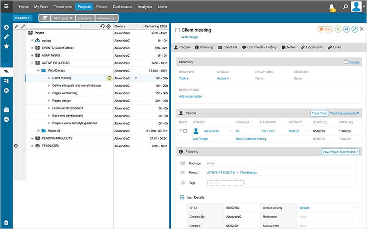Click the pause icon beside TEMPLATES row

(16, 146)
